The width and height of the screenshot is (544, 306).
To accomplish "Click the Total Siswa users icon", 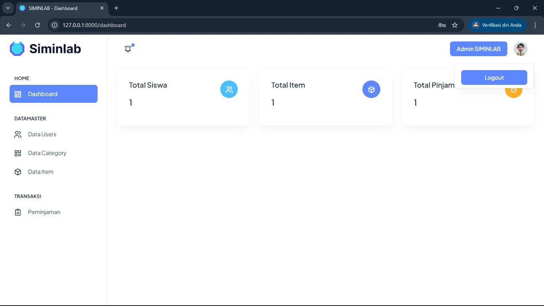I will pyautogui.click(x=229, y=89).
